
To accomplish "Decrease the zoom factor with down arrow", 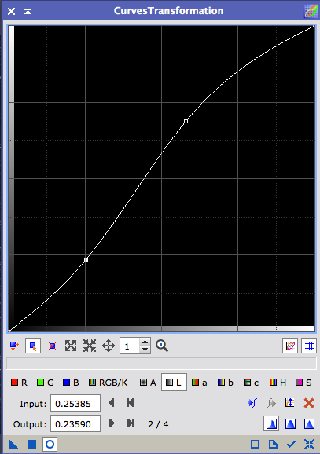I will click(145, 350).
